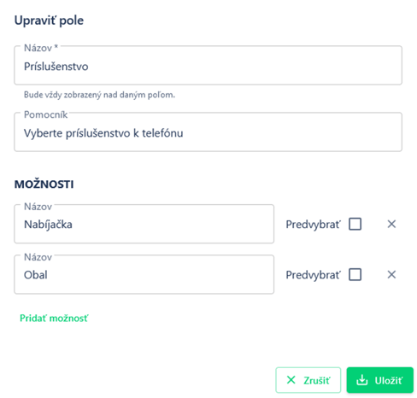The width and height of the screenshot is (417, 398).
Task: Enable the Predvybrať checkbox for Nabíjačka
Action: (x=355, y=224)
